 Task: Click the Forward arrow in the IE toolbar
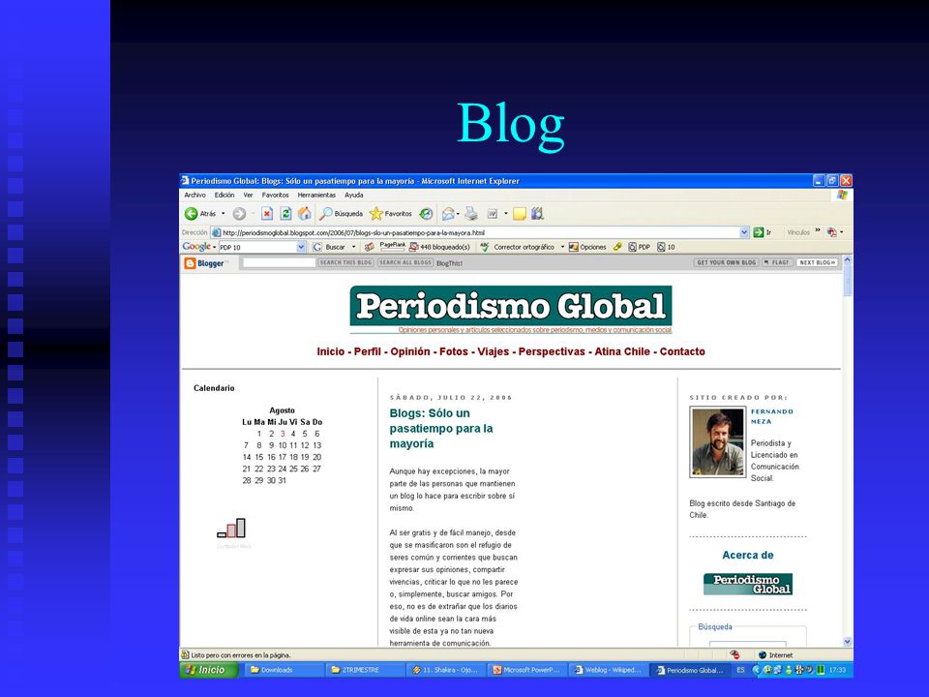tap(239, 213)
